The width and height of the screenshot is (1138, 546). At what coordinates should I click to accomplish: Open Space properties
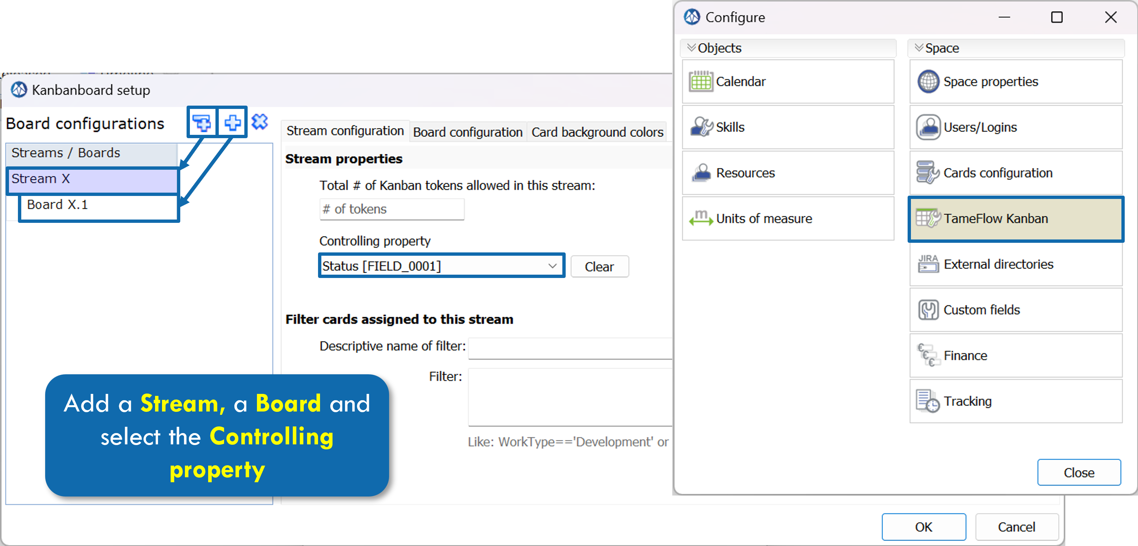pos(1016,82)
